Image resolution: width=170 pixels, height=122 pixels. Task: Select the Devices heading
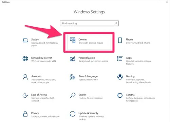click(x=82, y=40)
